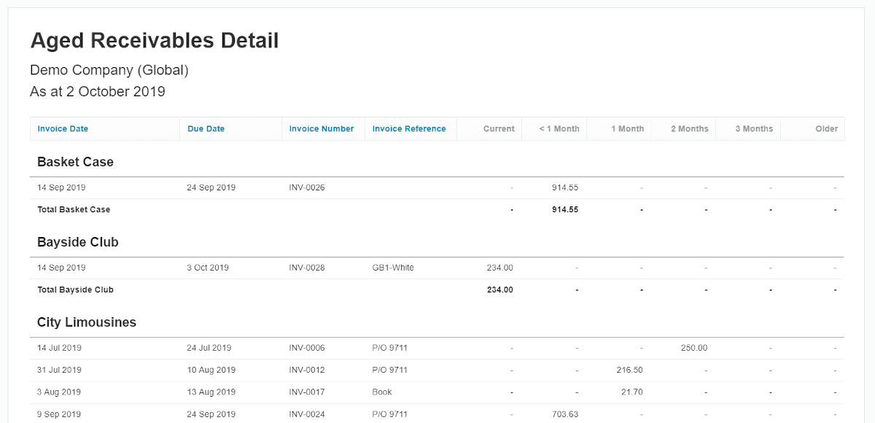Select the City Limousines group heading
The width and height of the screenshot is (875, 423).
87,322
